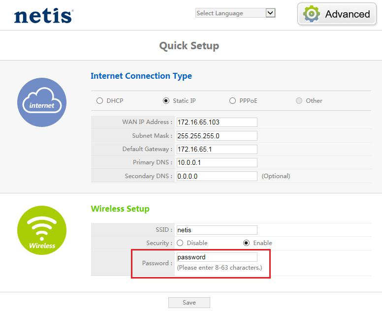Click the Subnet Mask input field

click(217, 136)
